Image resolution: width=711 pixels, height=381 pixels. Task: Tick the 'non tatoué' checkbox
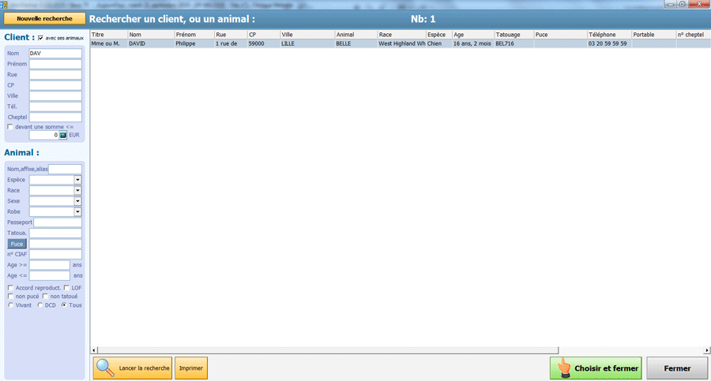(45, 297)
